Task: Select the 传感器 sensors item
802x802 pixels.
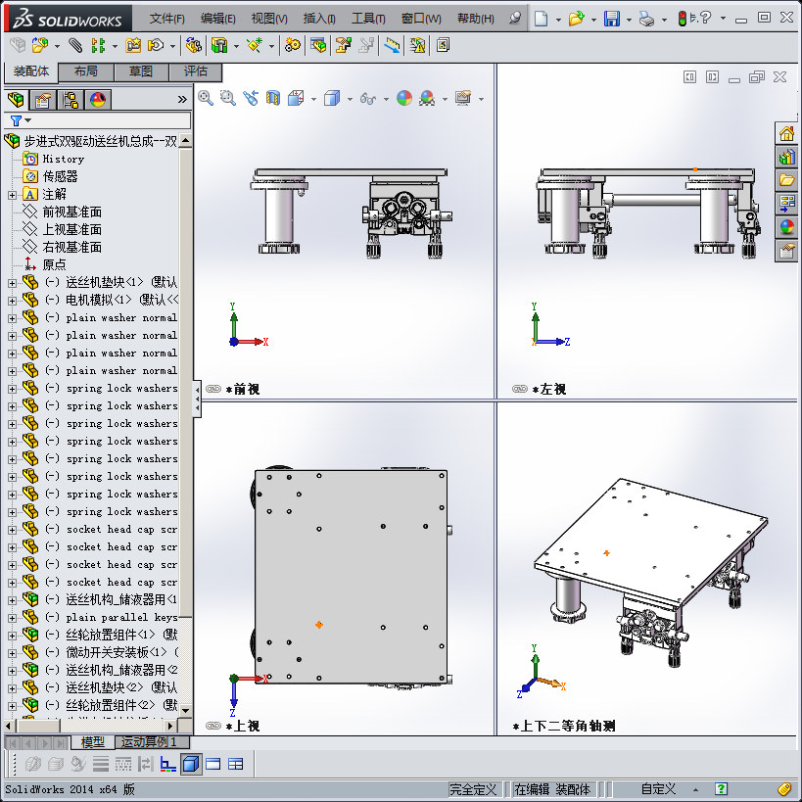Action: 60,177
